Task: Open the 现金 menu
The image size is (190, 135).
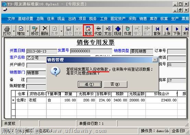Action: tap(61, 19)
